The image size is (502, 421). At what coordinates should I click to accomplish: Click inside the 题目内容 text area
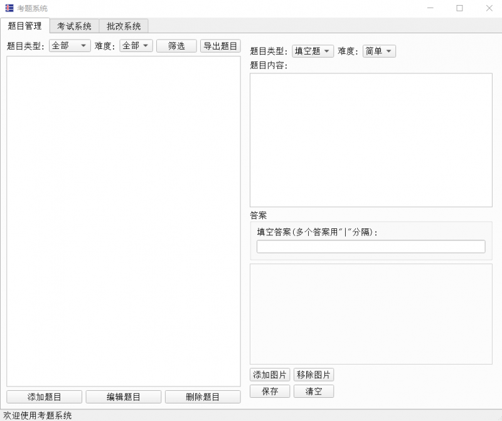pos(371,138)
